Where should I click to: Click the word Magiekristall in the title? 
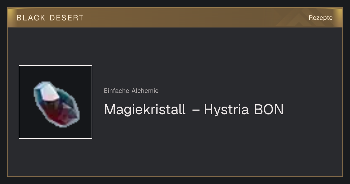[x=145, y=110]
